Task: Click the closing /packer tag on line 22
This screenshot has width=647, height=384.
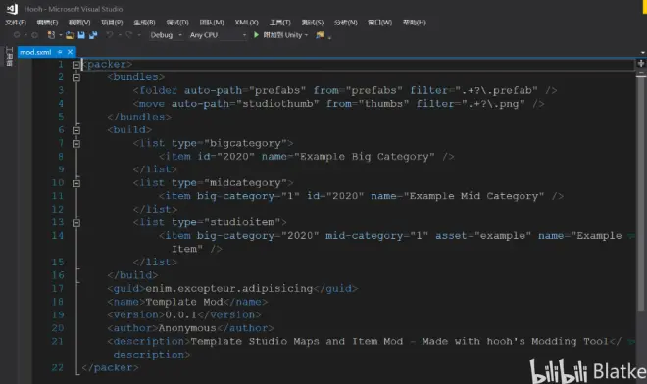Action: (x=110, y=367)
